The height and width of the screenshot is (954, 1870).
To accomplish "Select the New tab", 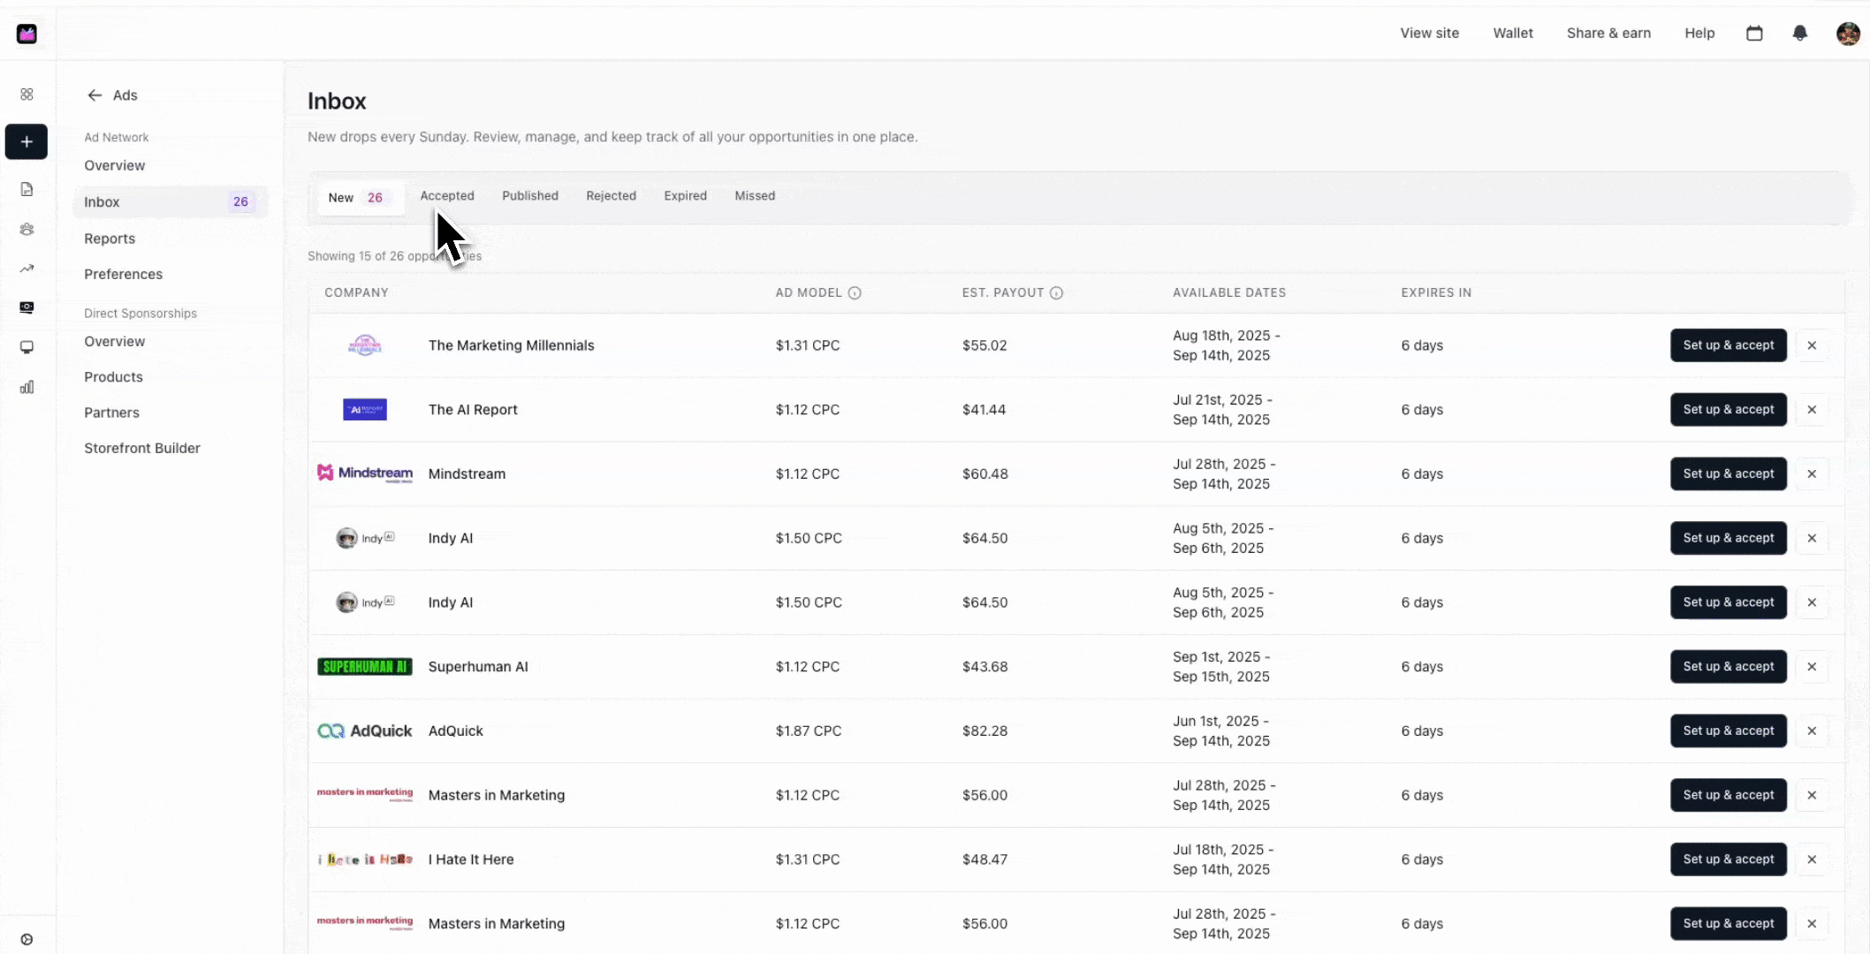I will (361, 198).
